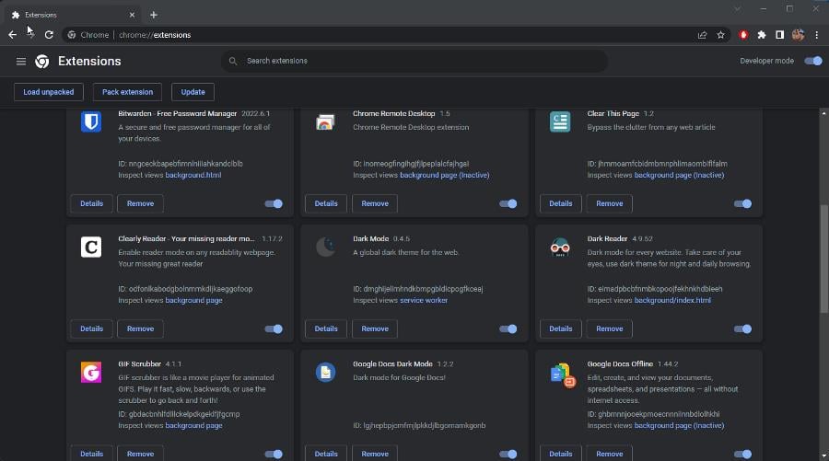This screenshot has width=829, height=461.
Task: Reload the page with the refresh icon
Action: click(49, 35)
